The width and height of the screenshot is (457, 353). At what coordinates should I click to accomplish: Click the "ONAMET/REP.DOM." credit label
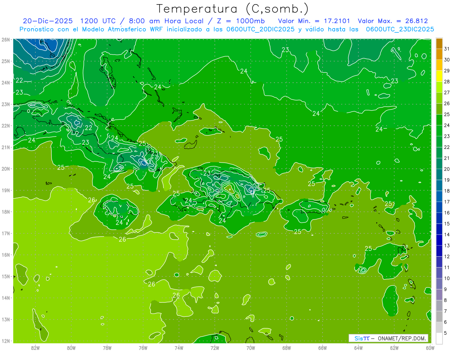pos(402,338)
